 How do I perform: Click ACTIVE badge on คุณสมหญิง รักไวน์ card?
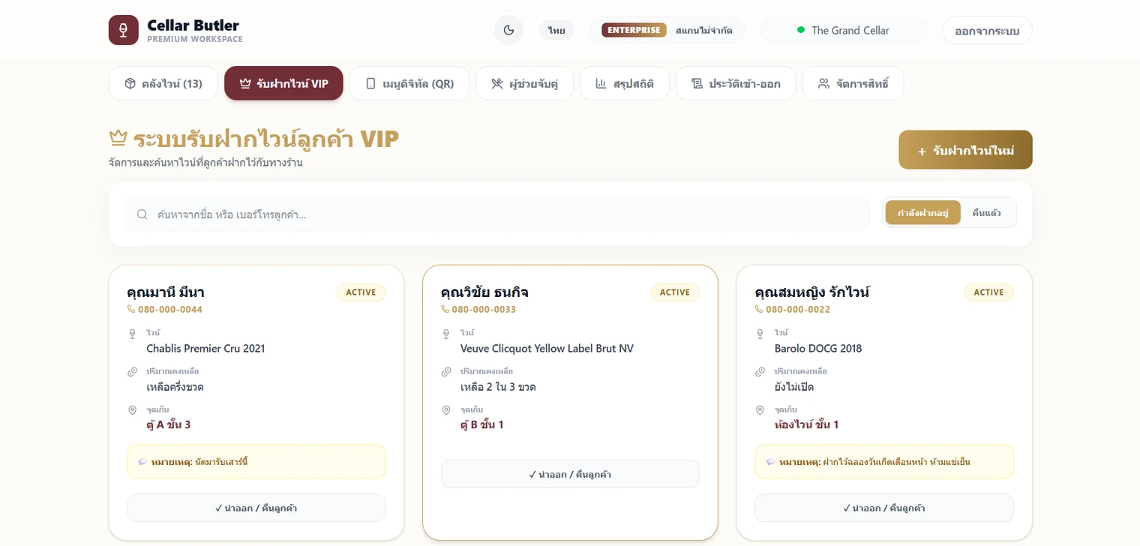[x=988, y=292]
